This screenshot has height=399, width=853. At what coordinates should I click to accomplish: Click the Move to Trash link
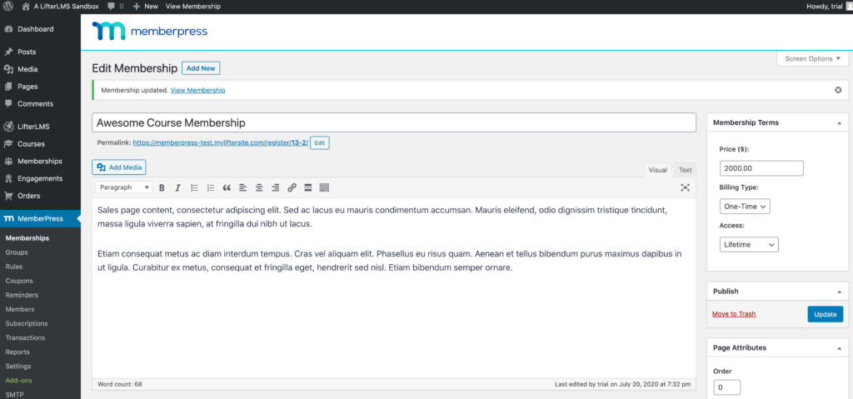(x=734, y=314)
